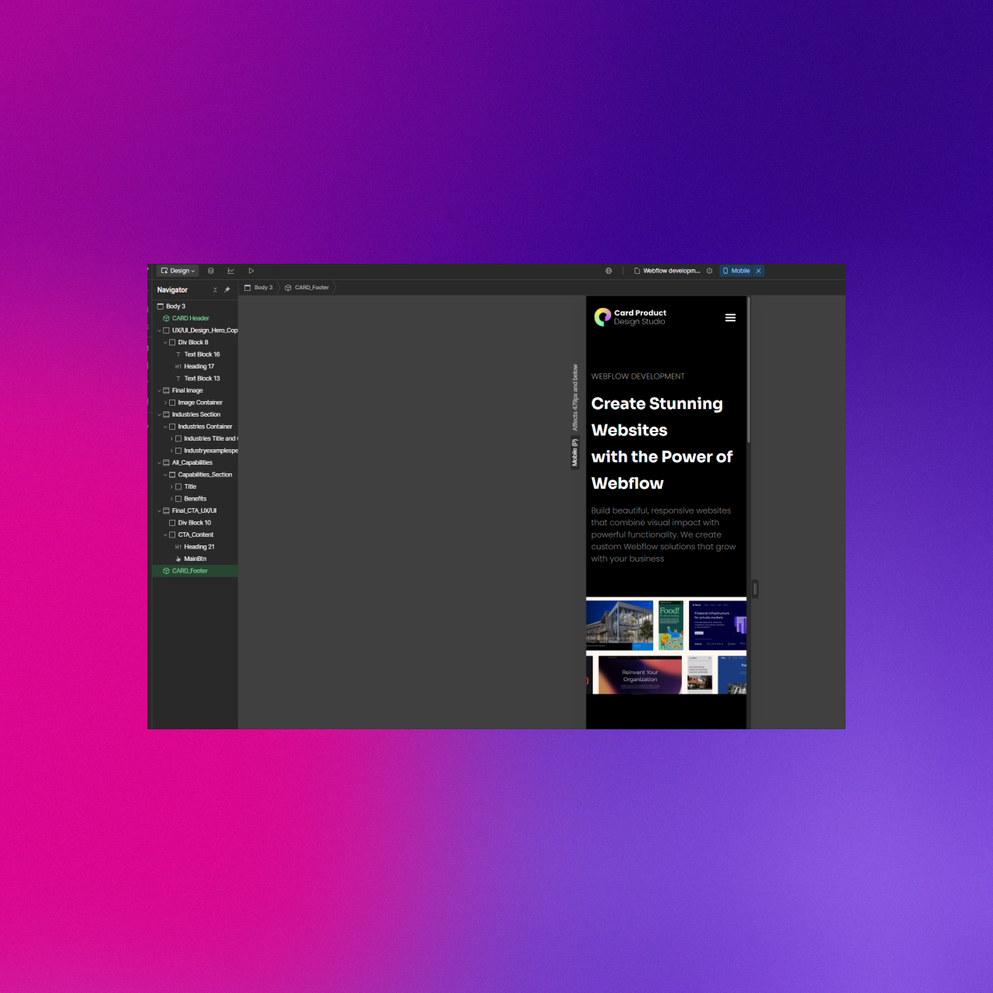Collapse Industries Container tree arrow
Screen dimensions: 993x993
click(165, 427)
